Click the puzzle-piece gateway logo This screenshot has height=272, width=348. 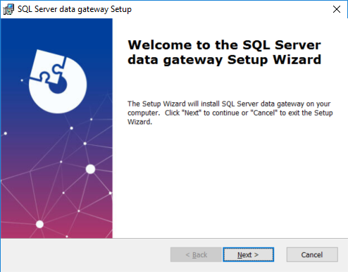pos(58,82)
